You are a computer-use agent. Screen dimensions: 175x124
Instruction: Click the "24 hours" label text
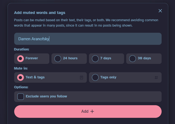tap(70, 58)
